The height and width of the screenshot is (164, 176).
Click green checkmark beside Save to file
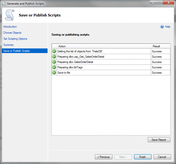point(54,72)
